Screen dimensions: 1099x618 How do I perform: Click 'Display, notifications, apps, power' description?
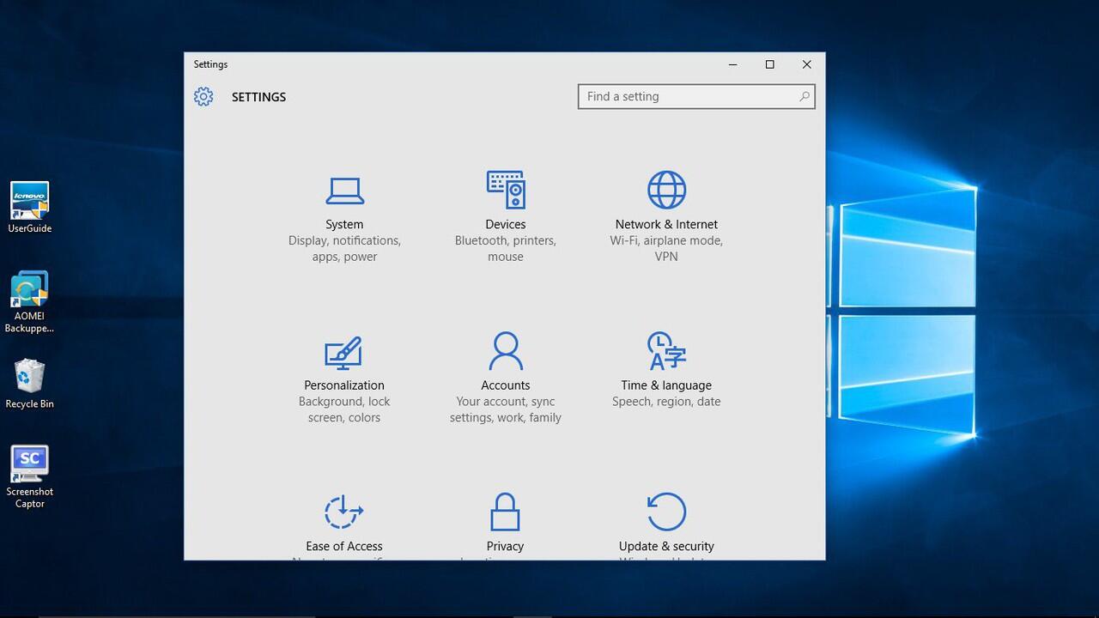pos(344,249)
